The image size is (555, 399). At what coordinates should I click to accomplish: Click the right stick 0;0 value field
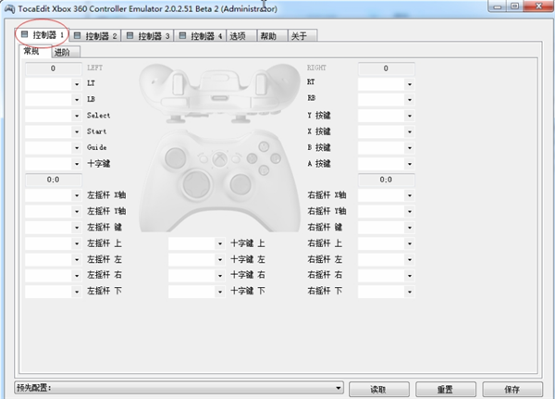pyautogui.click(x=386, y=180)
